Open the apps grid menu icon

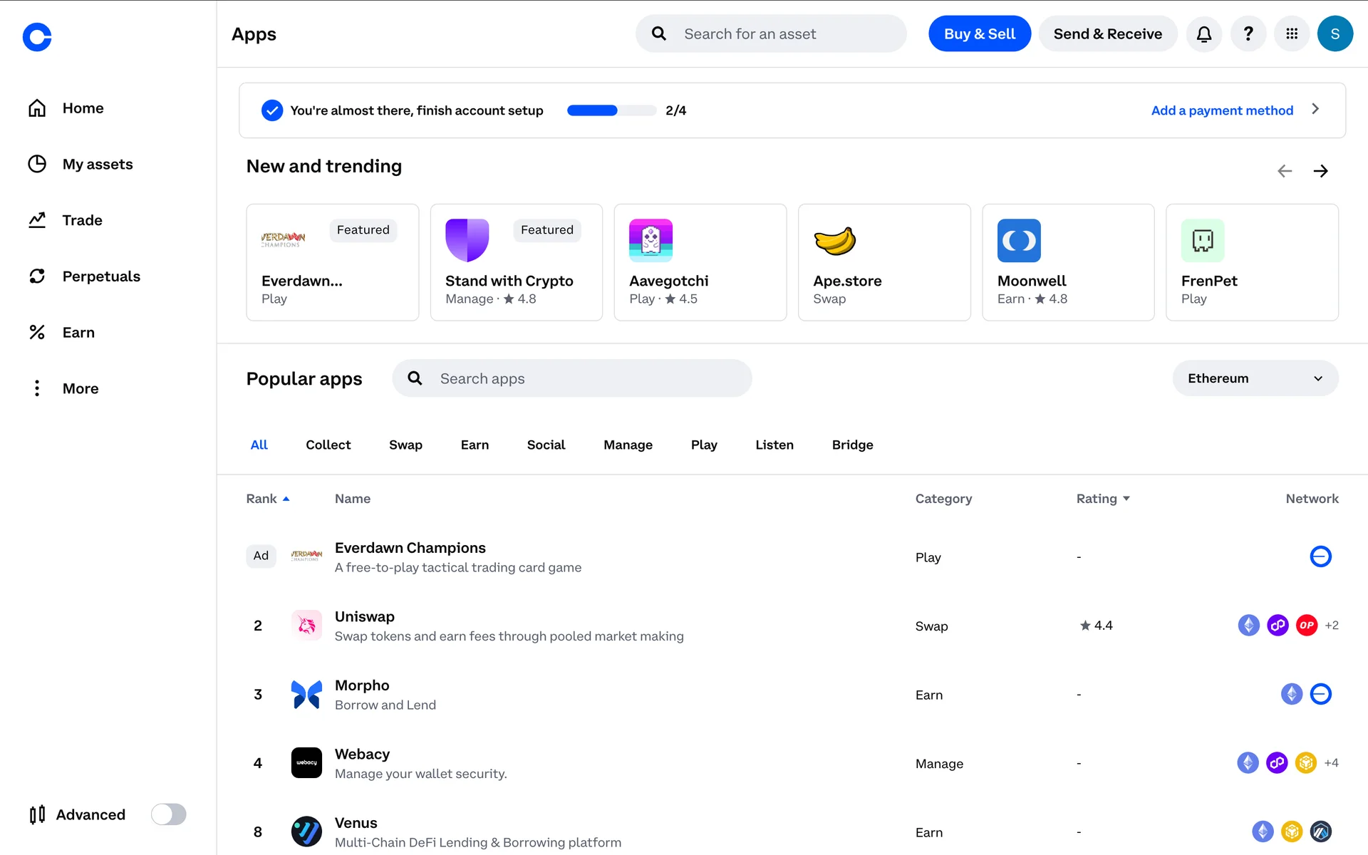[x=1292, y=33]
